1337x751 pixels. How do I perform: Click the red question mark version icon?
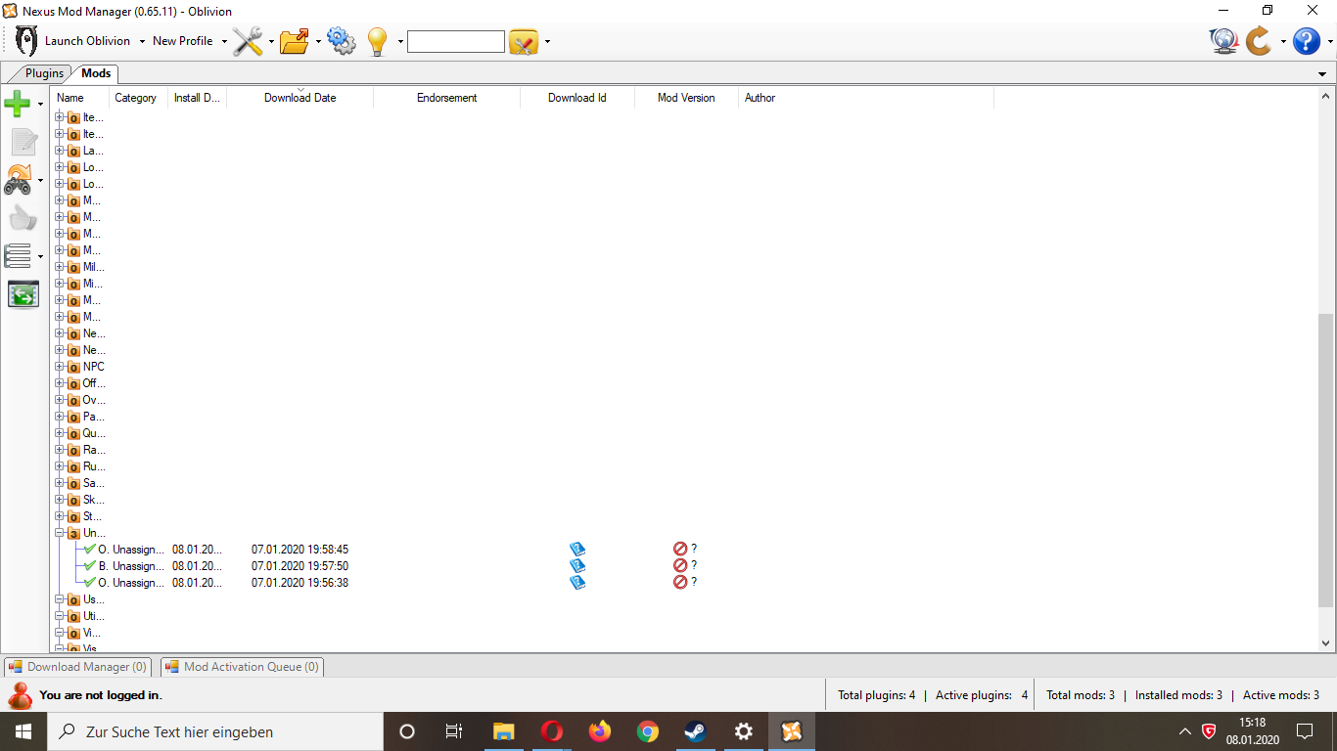(x=682, y=549)
